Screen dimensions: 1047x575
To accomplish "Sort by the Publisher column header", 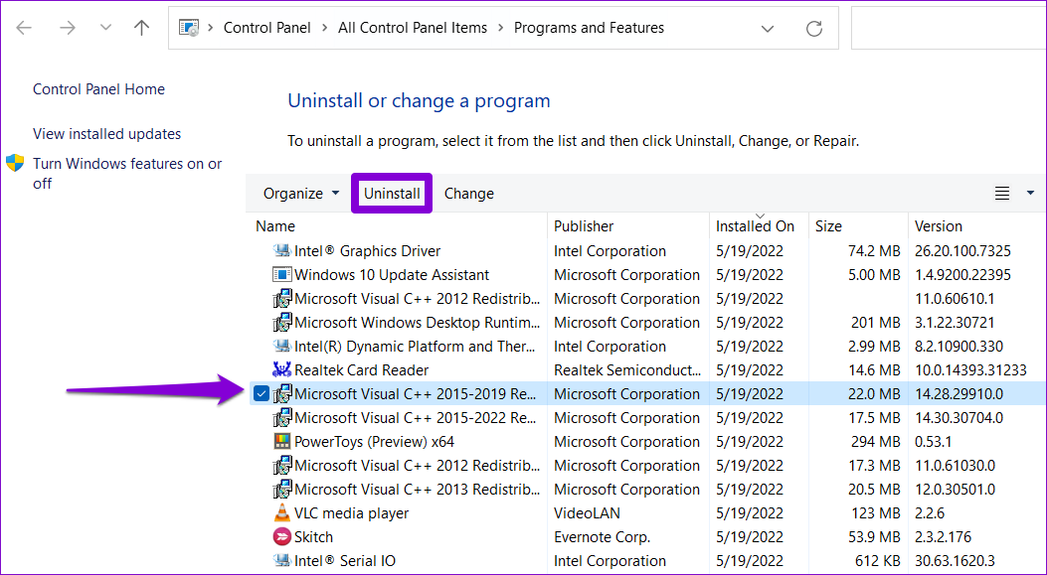I will (x=584, y=226).
